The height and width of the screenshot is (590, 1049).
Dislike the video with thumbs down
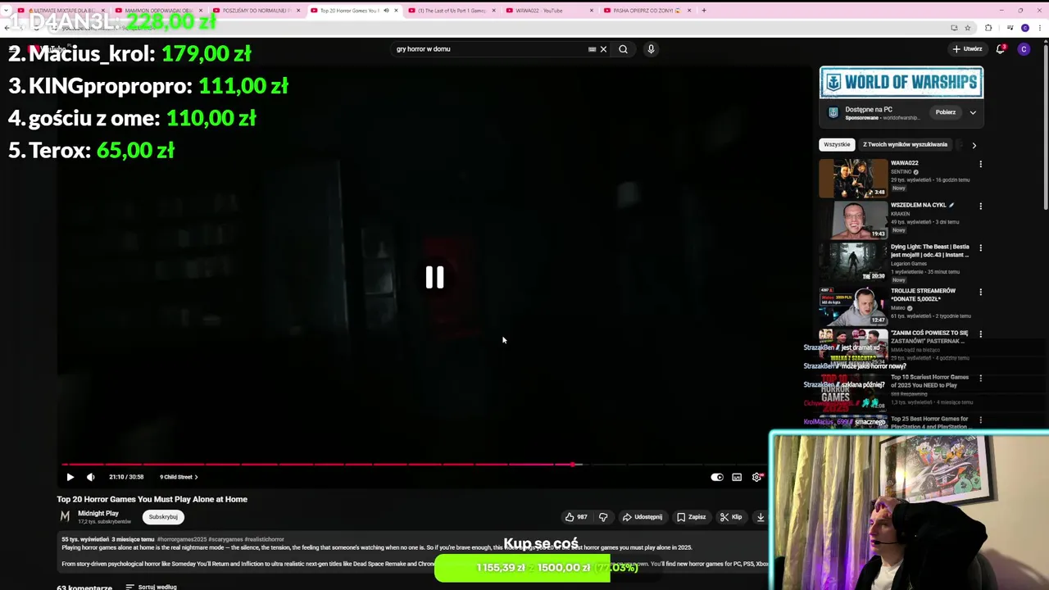[x=603, y=517]
